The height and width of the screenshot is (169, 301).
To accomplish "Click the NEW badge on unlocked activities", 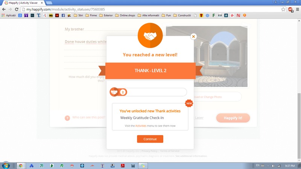I will tap(189, 103).
